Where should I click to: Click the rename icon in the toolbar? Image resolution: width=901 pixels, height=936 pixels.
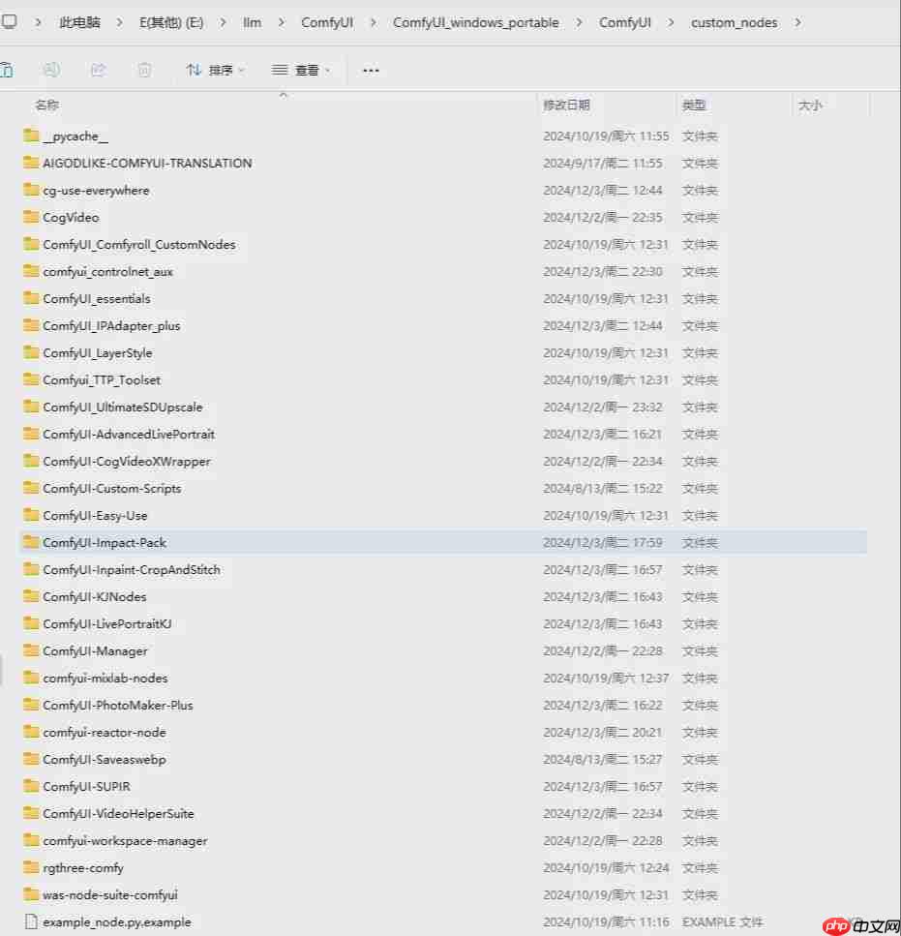[51, 70]
